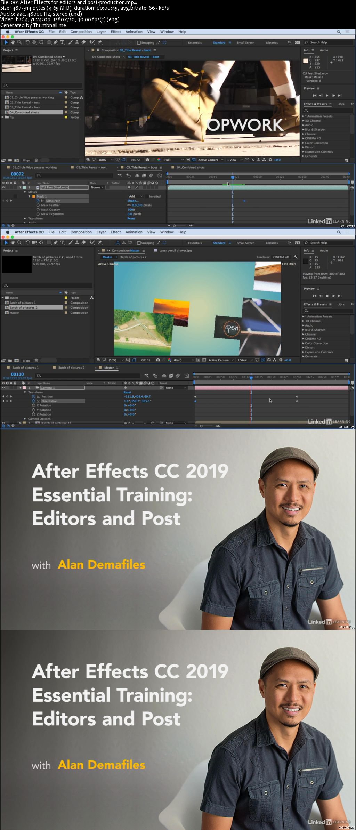Select the Unified Camera tool in the lower toolbar
The image size is (356, 830).
point(34,243)
